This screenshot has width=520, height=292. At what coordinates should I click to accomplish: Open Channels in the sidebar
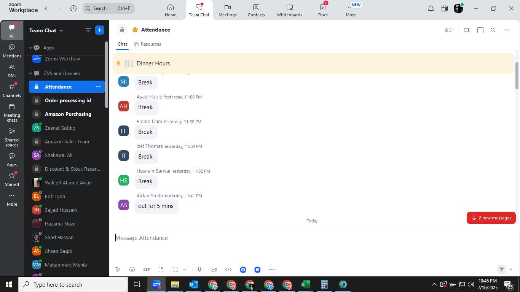click(12, 90)
